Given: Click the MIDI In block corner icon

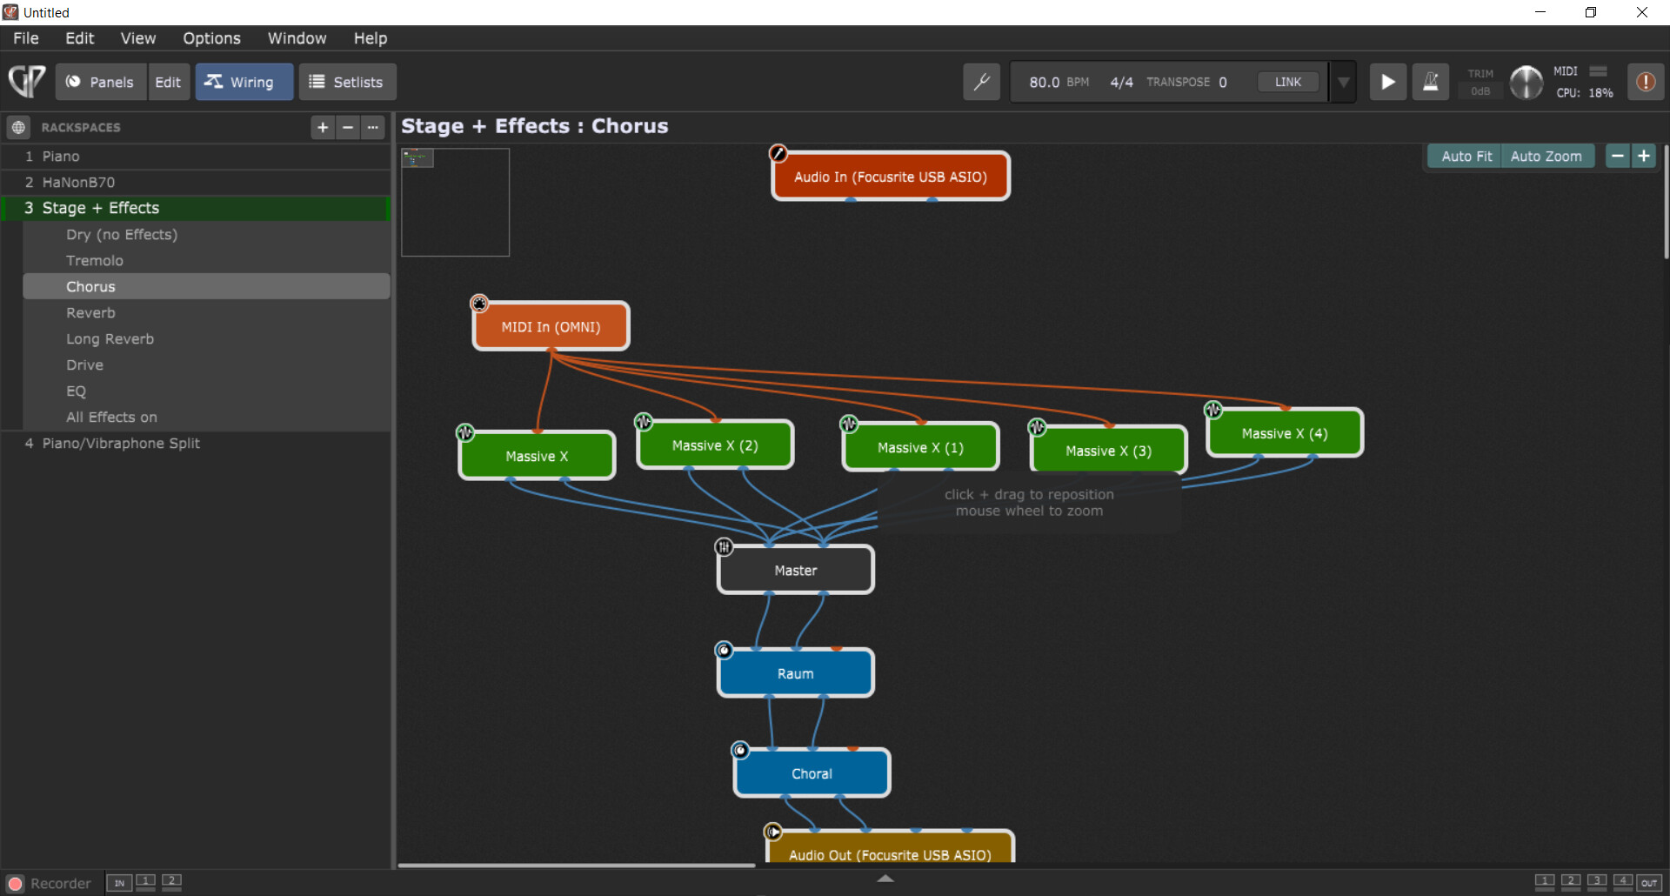Looking at the screenshot, I should pyautogui.click(x=479, y=304).
